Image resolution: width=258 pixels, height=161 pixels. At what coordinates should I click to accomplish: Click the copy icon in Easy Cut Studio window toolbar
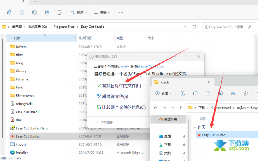coord(9,13)
